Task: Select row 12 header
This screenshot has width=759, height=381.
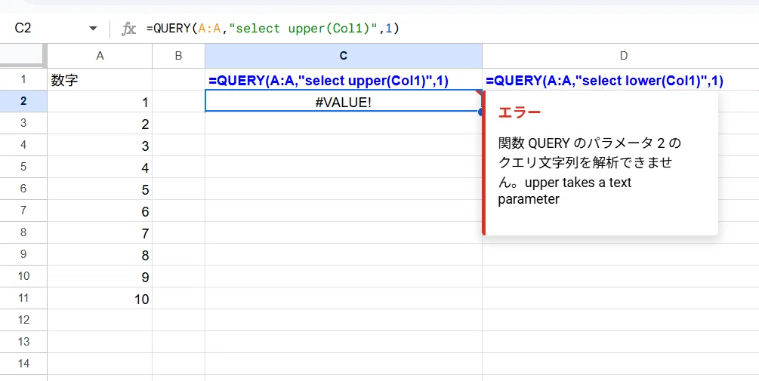Action: pyautogui.click(x=23, y=320)
